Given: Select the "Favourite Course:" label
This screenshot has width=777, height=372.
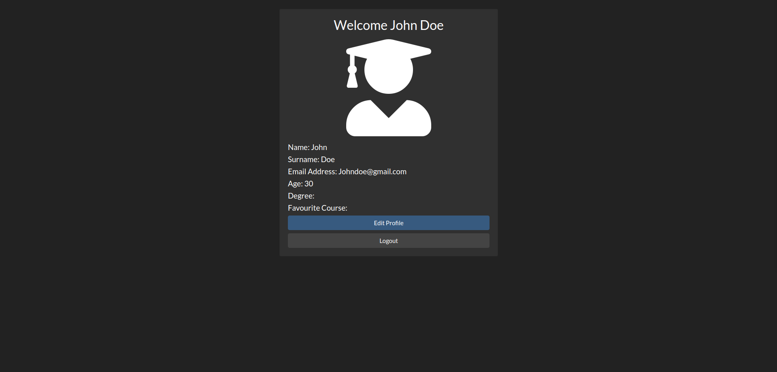Looking at the screenshot, I should coord(317,208).
